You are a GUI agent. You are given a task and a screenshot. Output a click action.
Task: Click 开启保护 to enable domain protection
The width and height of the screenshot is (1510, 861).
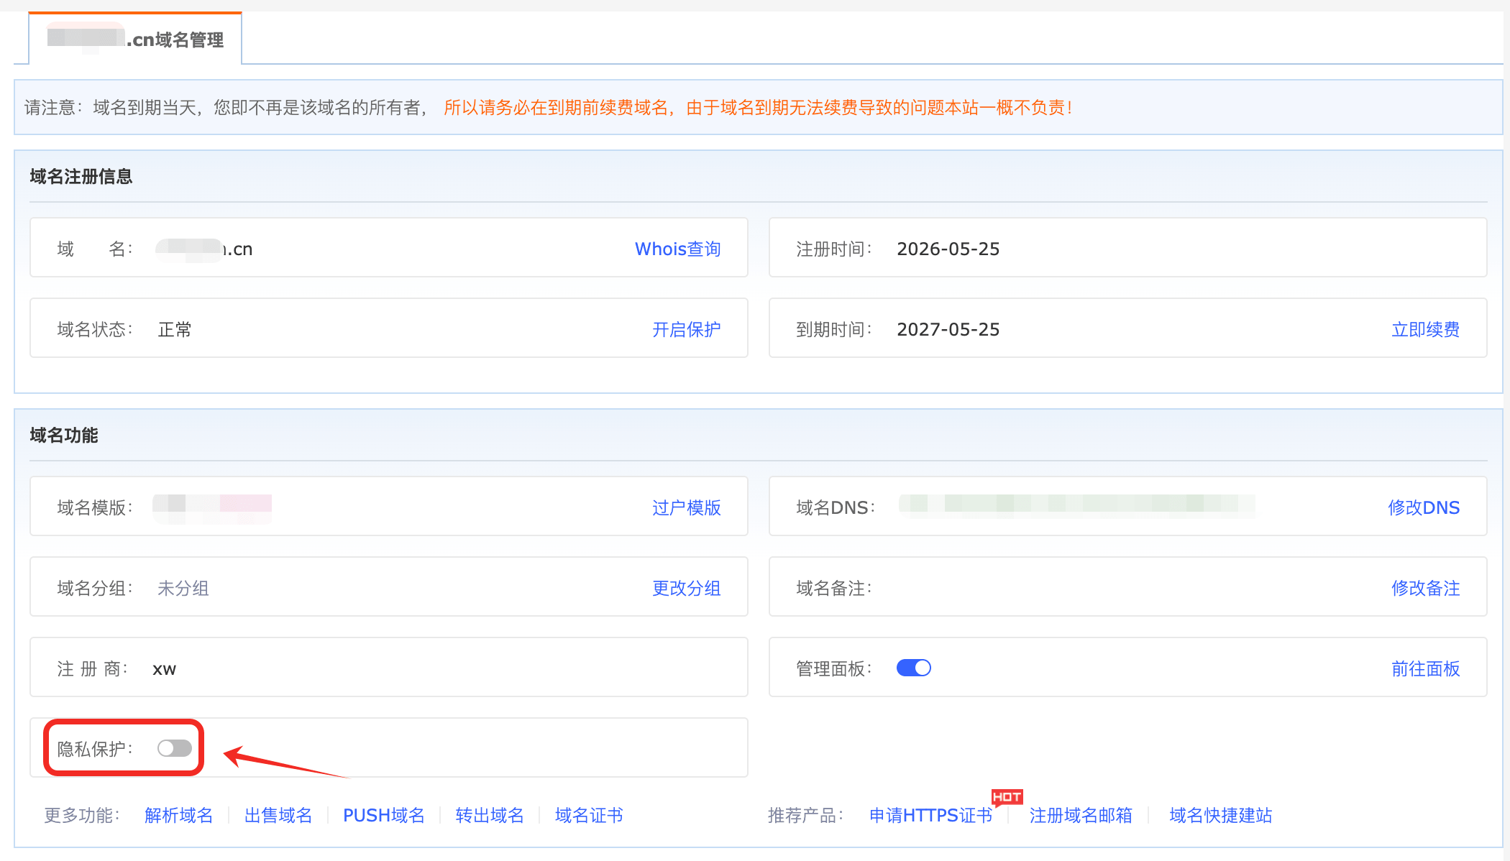686,329
